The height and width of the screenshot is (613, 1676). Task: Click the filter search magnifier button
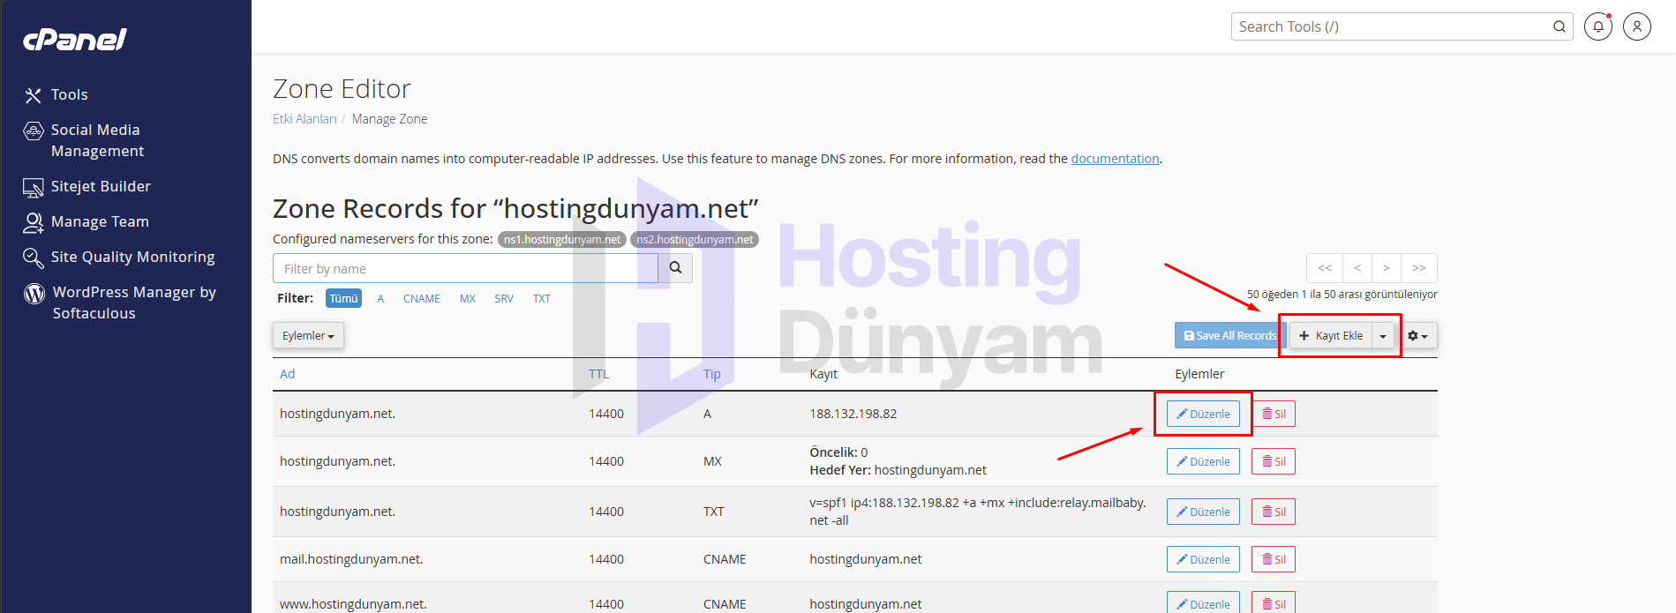tap(675, 268)
